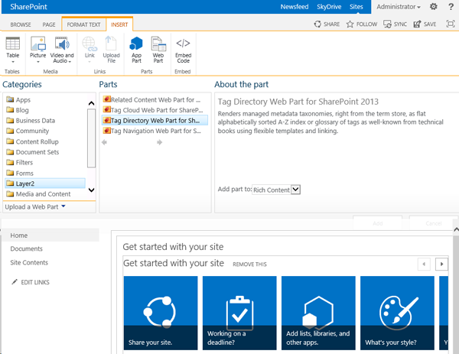Open Documents in the sidebar

(x=26, y=248)
